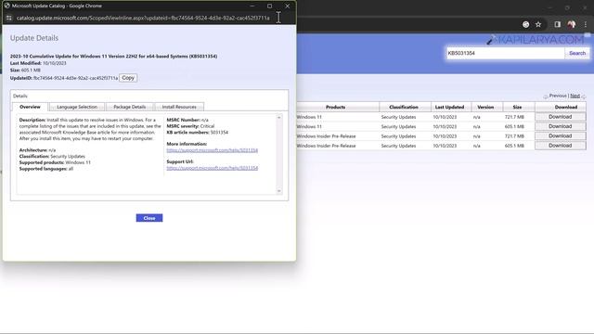Switch to the Language Selection tab
The width and height of the screenshot is (594, 334).
coord(77,107)
